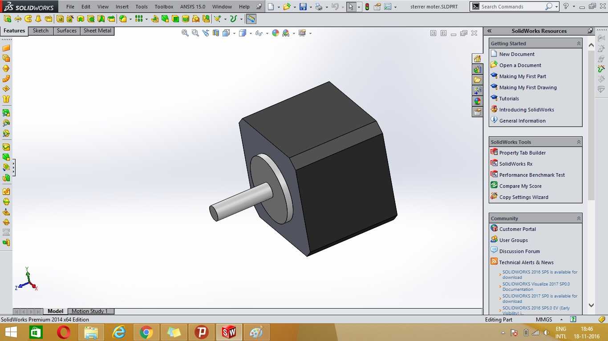Click the Curves tool icon

(233, 19)
